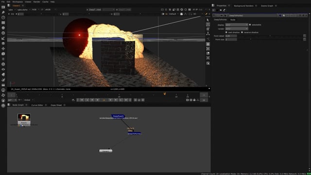
Task: Open the Time nodes clock icon
Action: coord(3,17)
